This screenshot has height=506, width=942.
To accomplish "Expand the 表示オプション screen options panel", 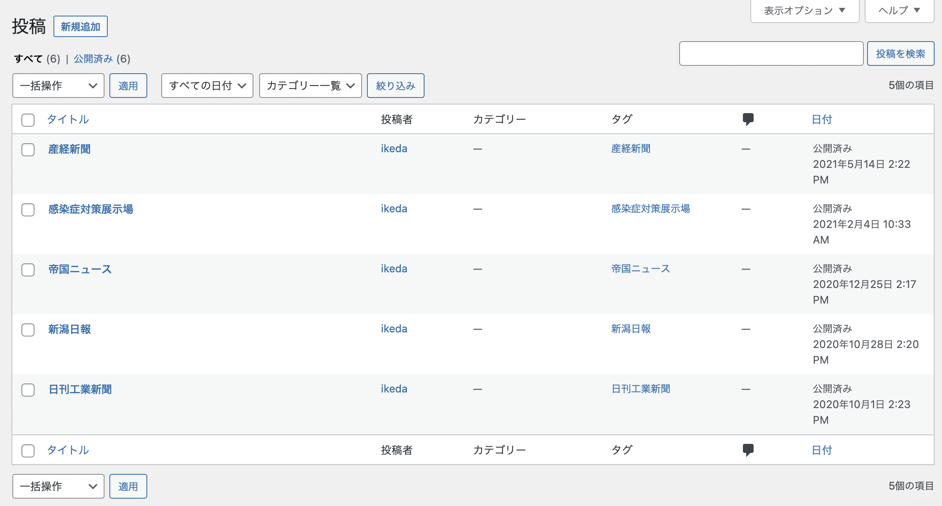I will [805, 11].
